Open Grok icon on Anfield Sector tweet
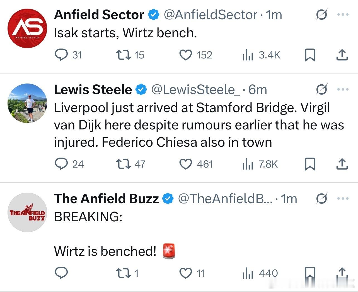Viewport: 358px width, 292px height. point(321,15)
